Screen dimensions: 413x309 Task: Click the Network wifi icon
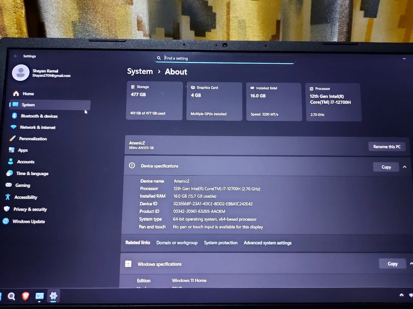[x=14, y=127]
